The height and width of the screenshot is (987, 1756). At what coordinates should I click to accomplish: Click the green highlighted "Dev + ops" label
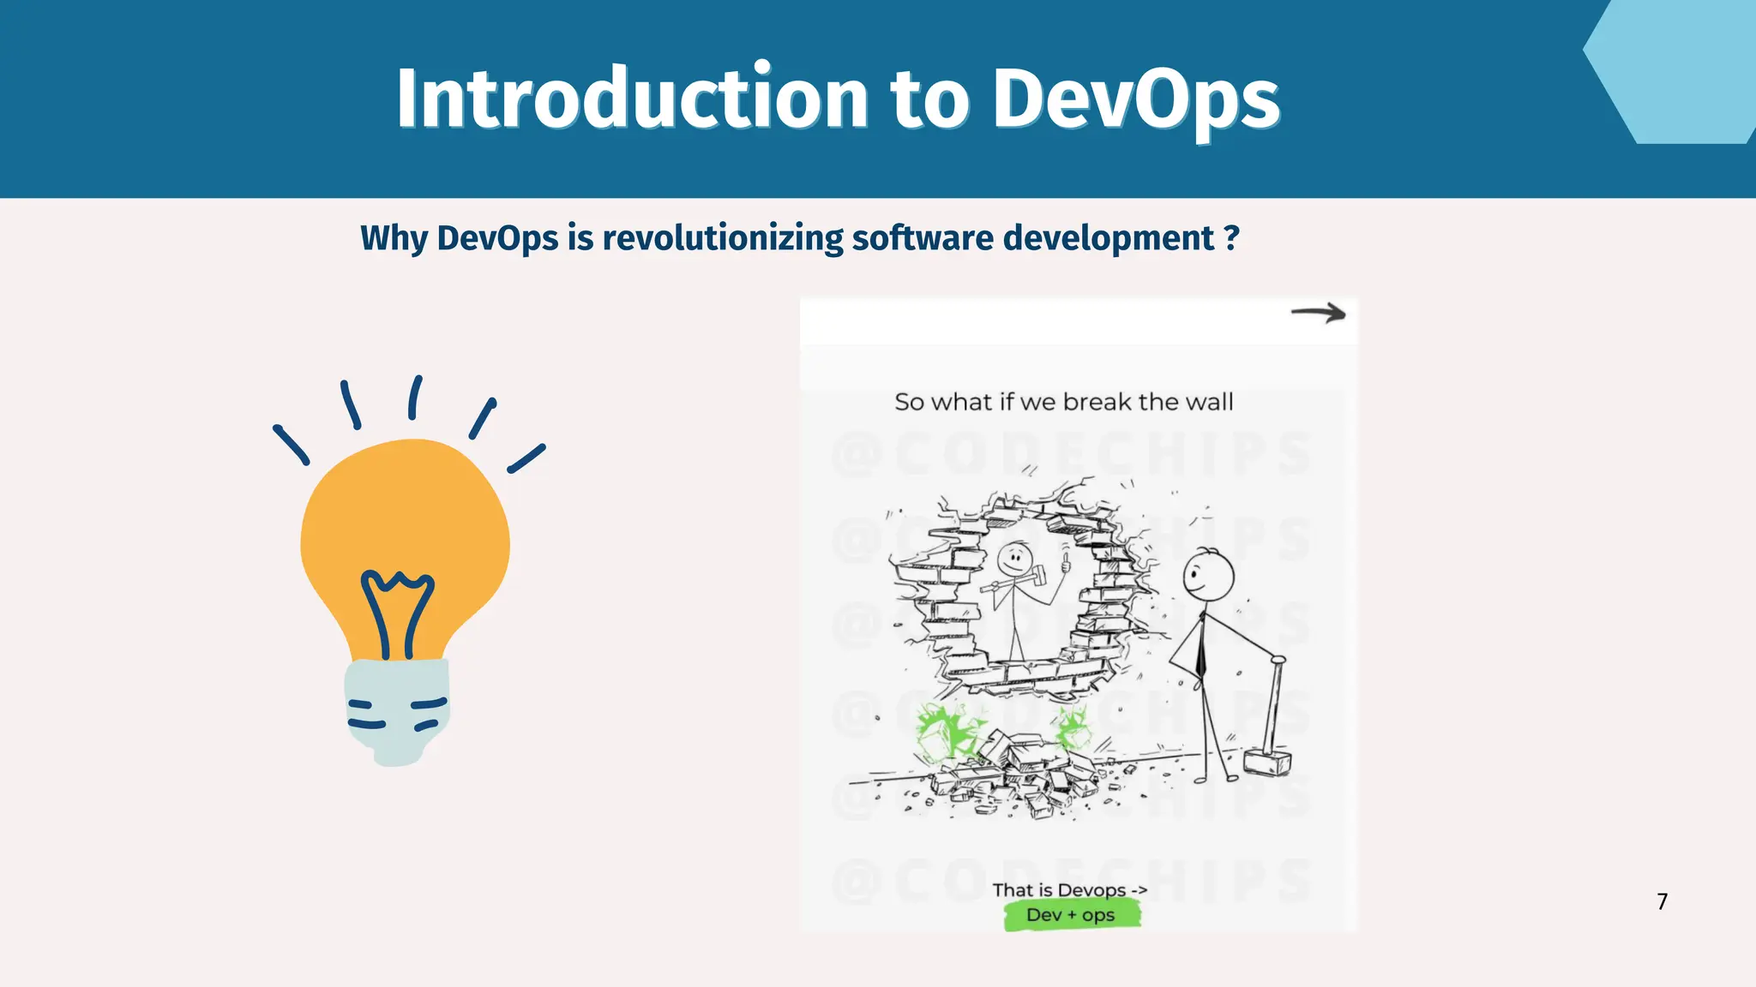pyautogui.click(x=1071, y=915)
